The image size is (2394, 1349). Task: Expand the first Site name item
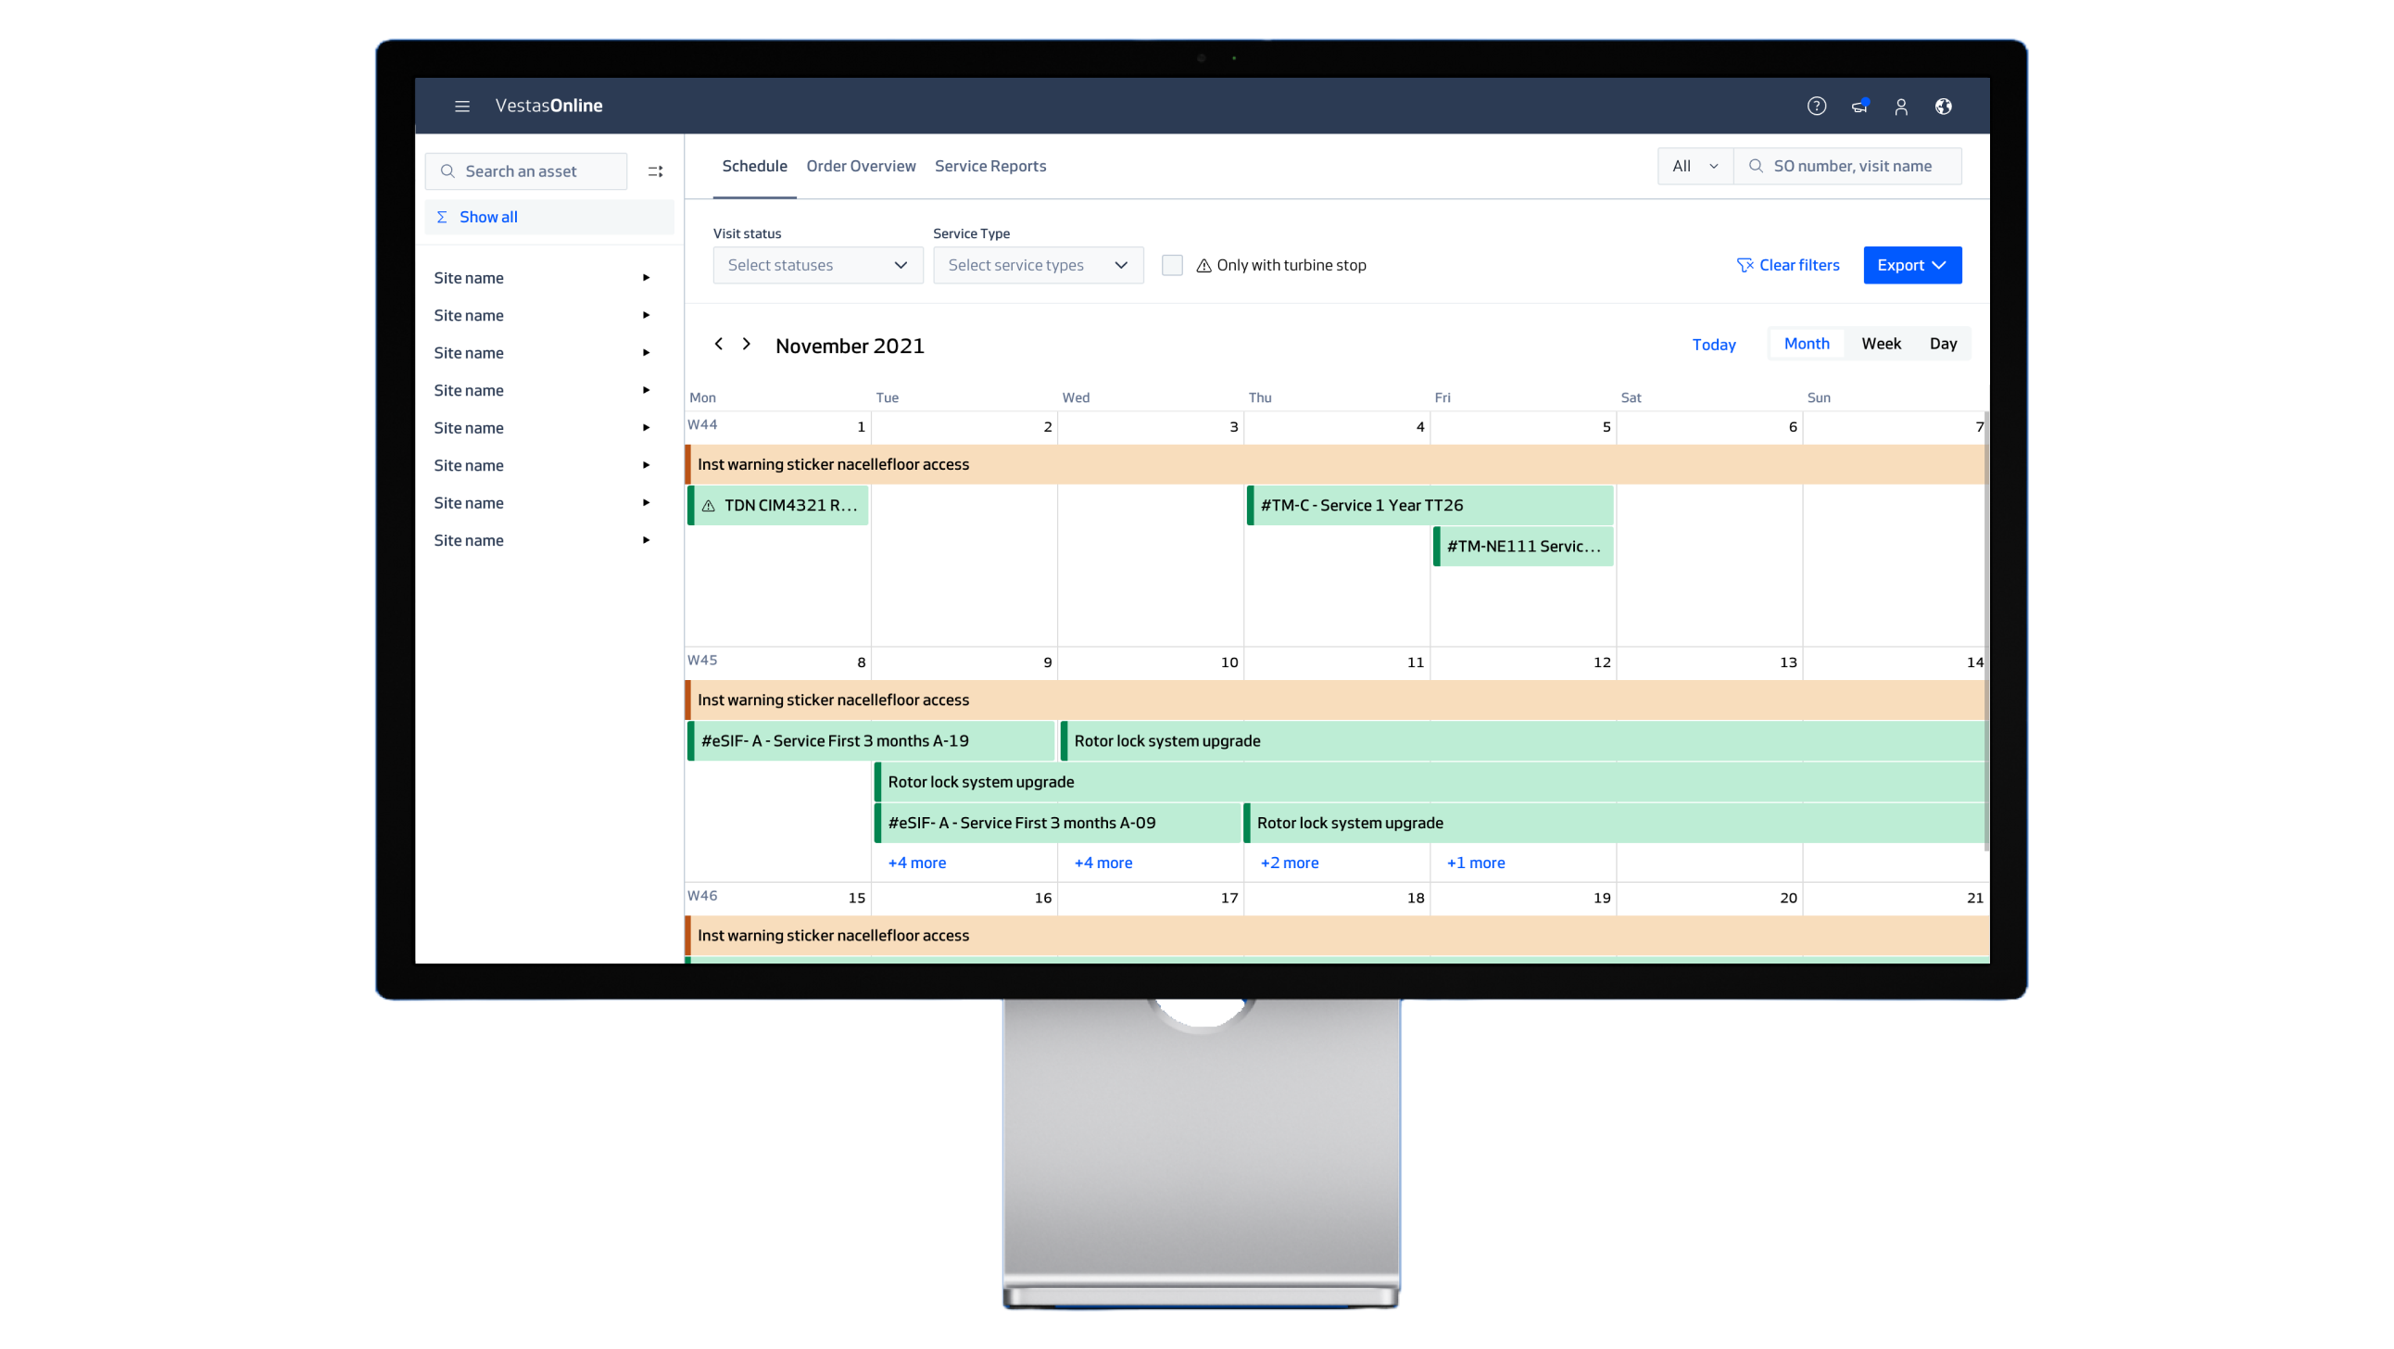click(x=646, y=278)
